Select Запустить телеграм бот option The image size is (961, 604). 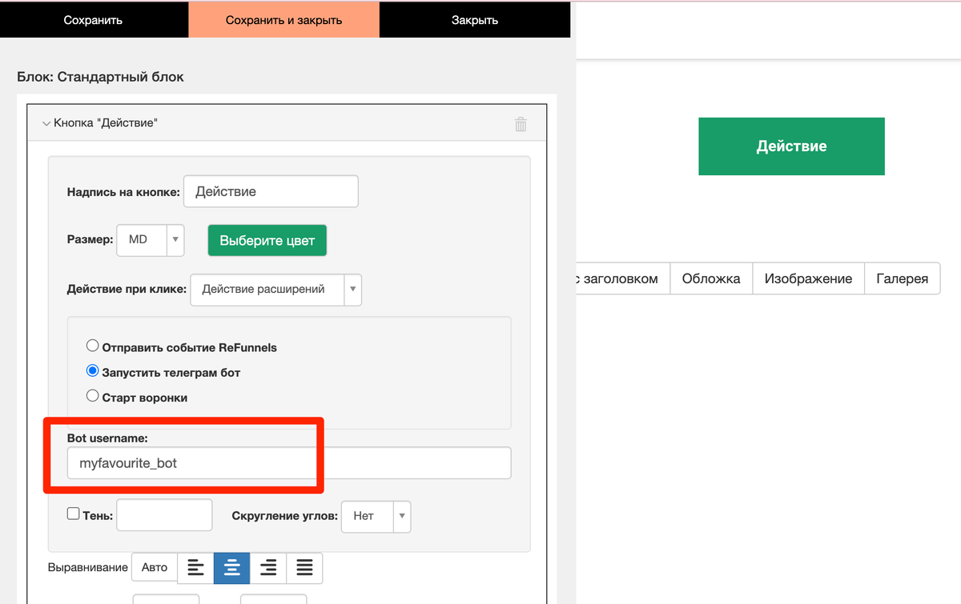(x=93, y=372)
